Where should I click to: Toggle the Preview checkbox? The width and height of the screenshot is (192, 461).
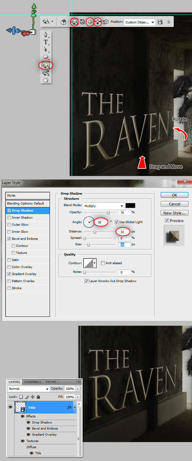(167, 221)
